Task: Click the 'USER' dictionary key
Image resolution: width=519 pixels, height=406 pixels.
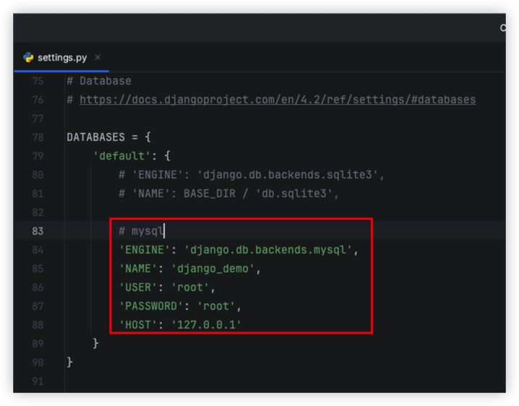Action: tap(135, 288)
